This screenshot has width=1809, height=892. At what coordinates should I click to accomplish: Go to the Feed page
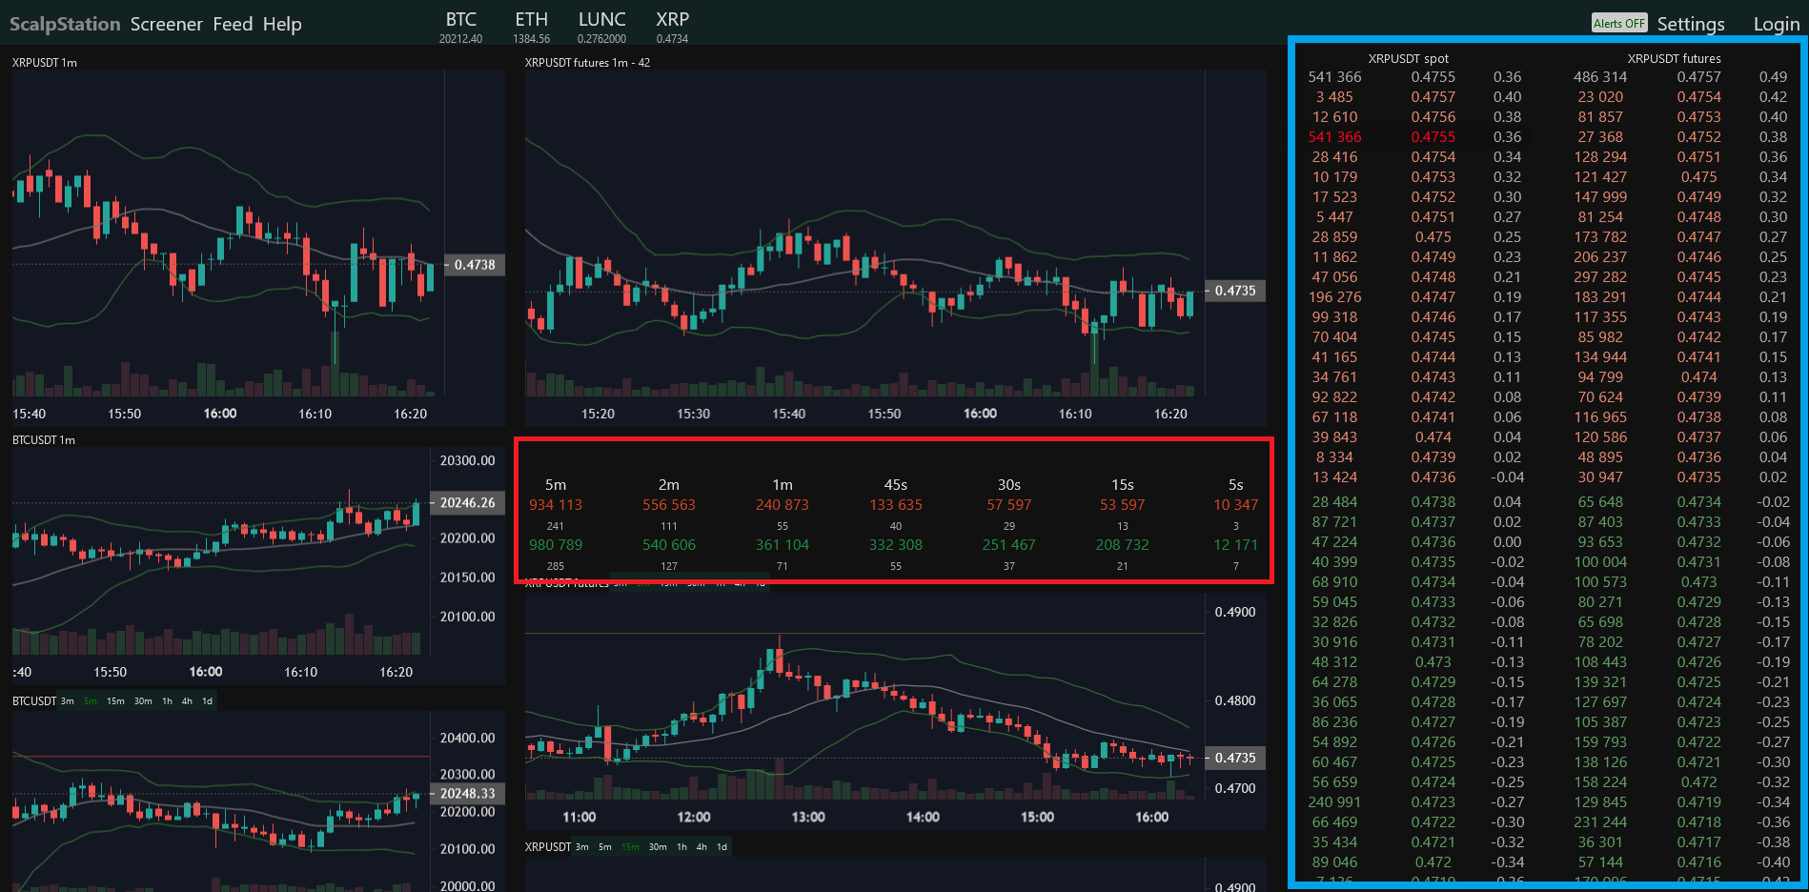click(x=233, y=25)
